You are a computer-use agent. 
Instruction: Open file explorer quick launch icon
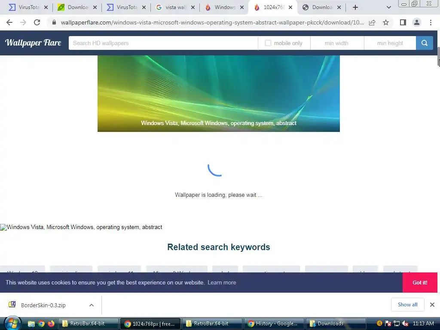tap(31, 324)
